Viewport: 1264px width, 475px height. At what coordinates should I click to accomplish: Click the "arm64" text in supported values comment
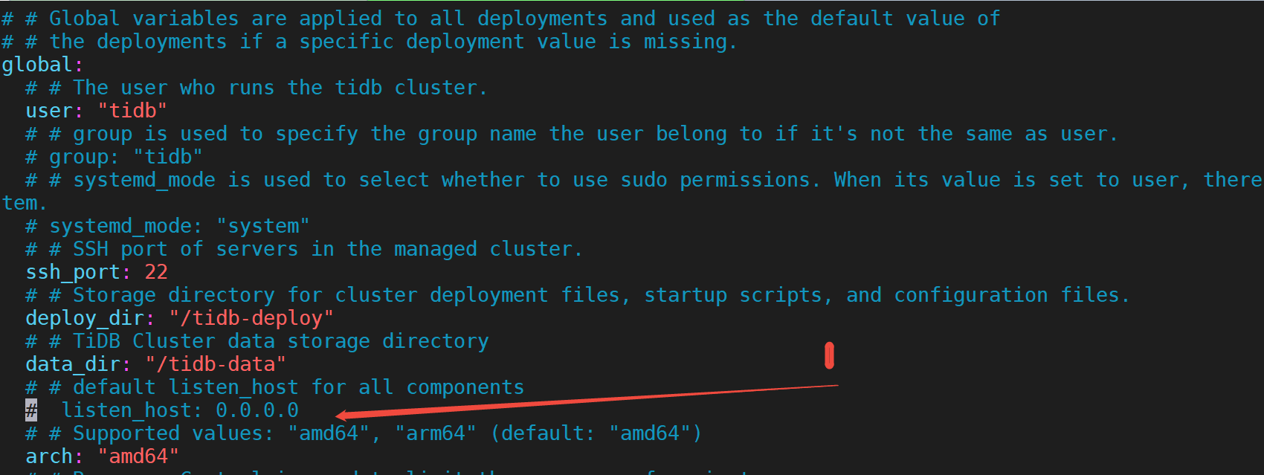click(x=436, y=434)
